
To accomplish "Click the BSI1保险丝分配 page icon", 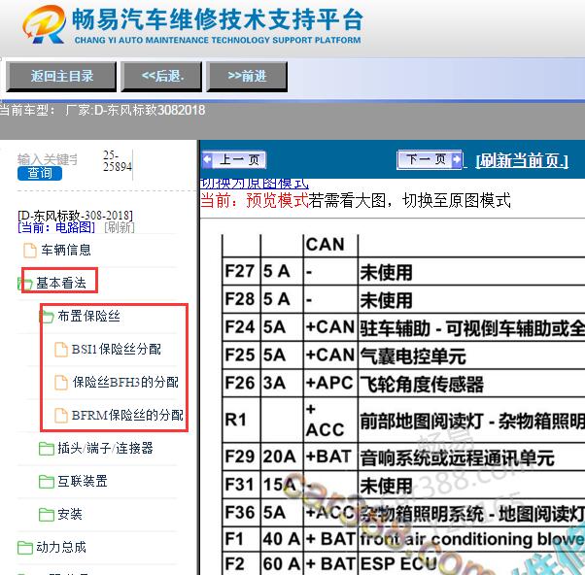I will [61, 350].
